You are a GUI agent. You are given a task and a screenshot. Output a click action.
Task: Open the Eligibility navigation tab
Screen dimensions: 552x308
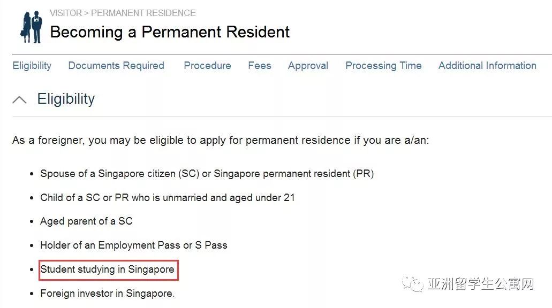32,66
